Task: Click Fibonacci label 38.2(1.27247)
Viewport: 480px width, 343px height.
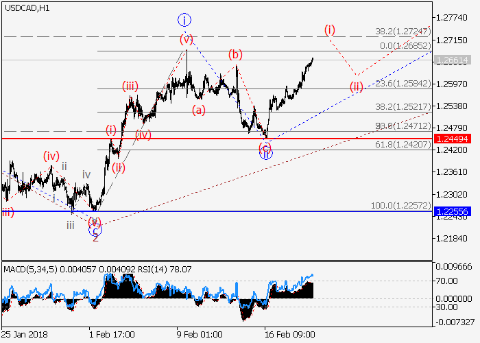Action: click(x=403, y=31)
